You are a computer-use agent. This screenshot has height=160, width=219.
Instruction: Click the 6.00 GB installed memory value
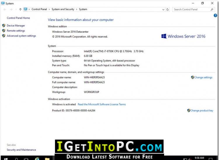[88, 56]
